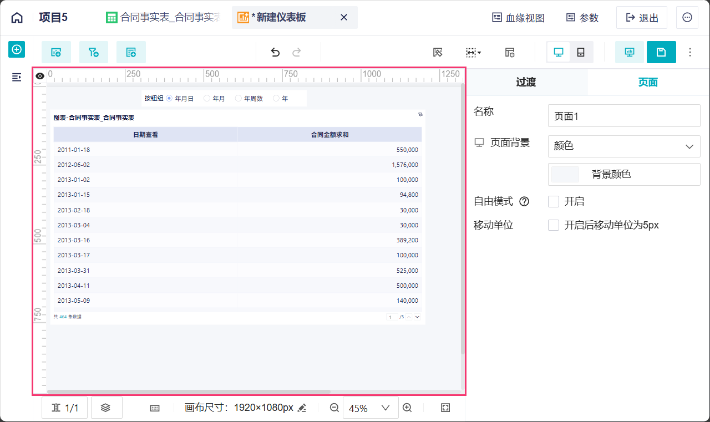Switch to the 过渡 panel tab
This screenshot has height=422, width=710.
[x=526, y=83]
